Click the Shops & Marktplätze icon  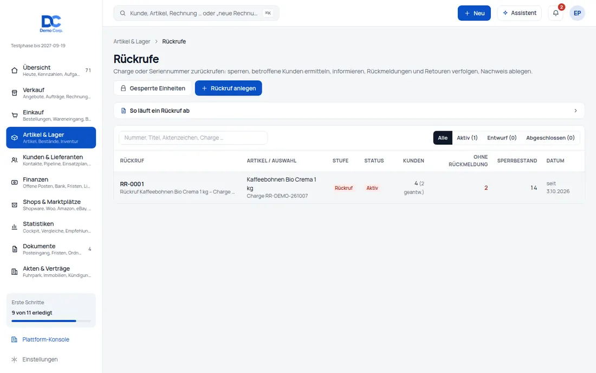pyautogui.click(x=15, y=205)
